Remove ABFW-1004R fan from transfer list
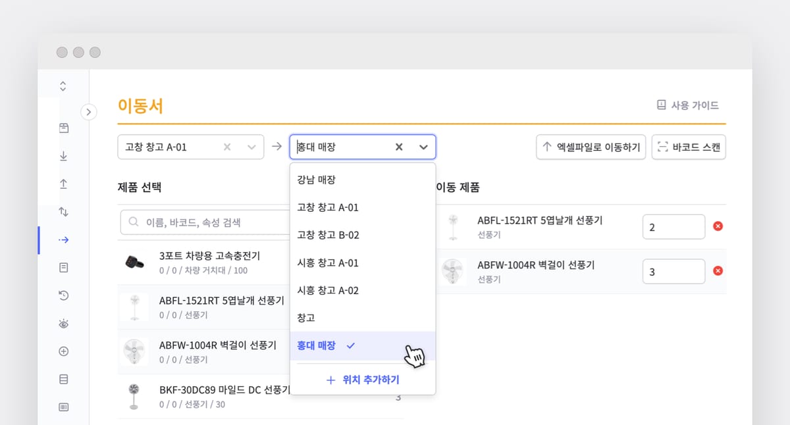The width and height of the screenshot is (790, 425). coord(718,271)
